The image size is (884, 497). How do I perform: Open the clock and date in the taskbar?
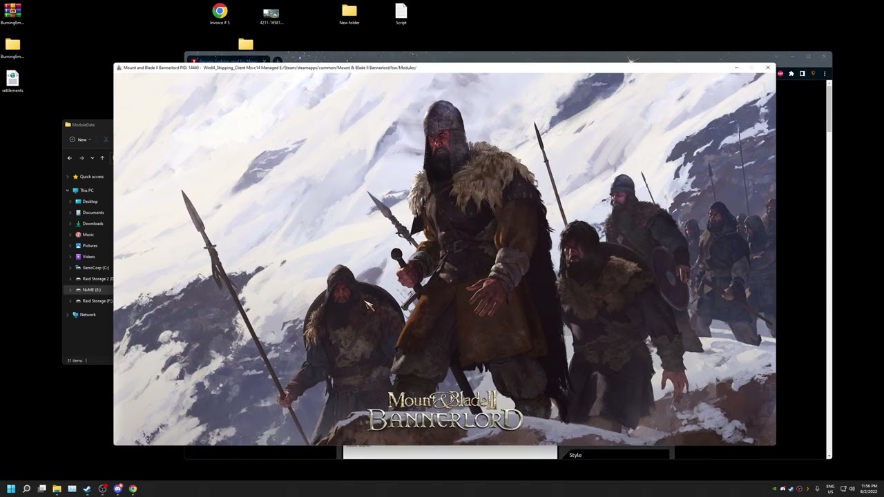(869, 489)
